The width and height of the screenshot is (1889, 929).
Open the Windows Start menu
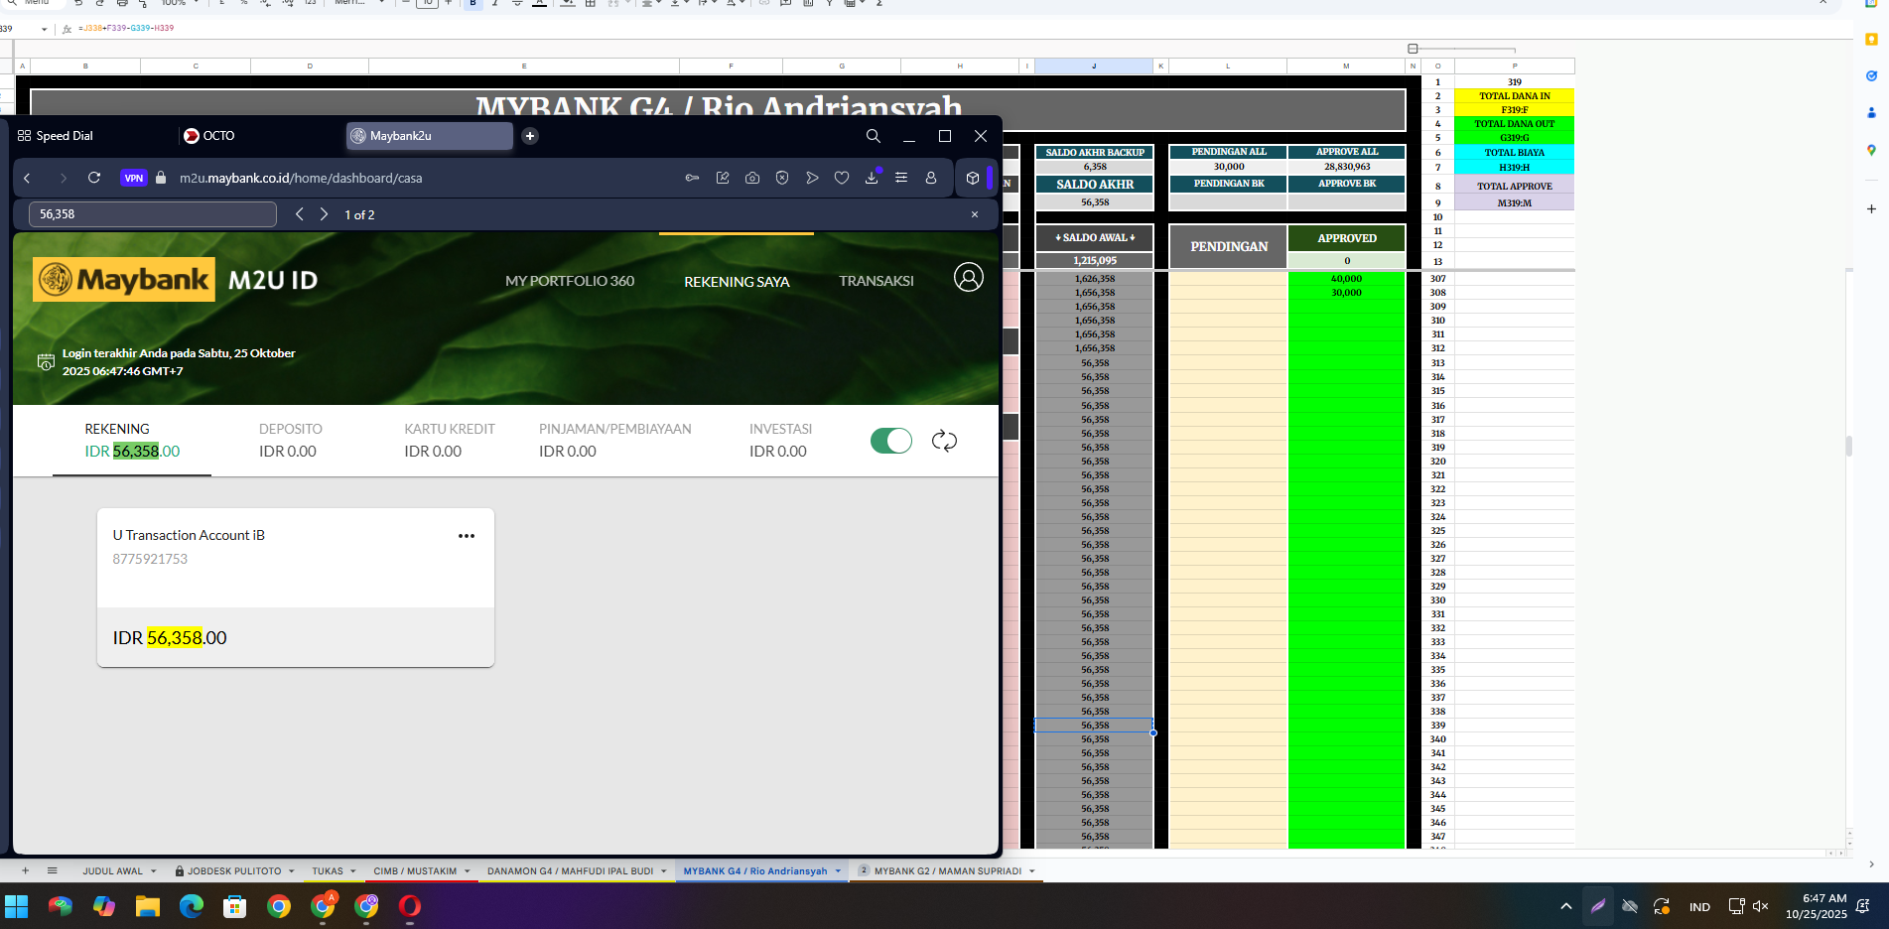[17, 906]
